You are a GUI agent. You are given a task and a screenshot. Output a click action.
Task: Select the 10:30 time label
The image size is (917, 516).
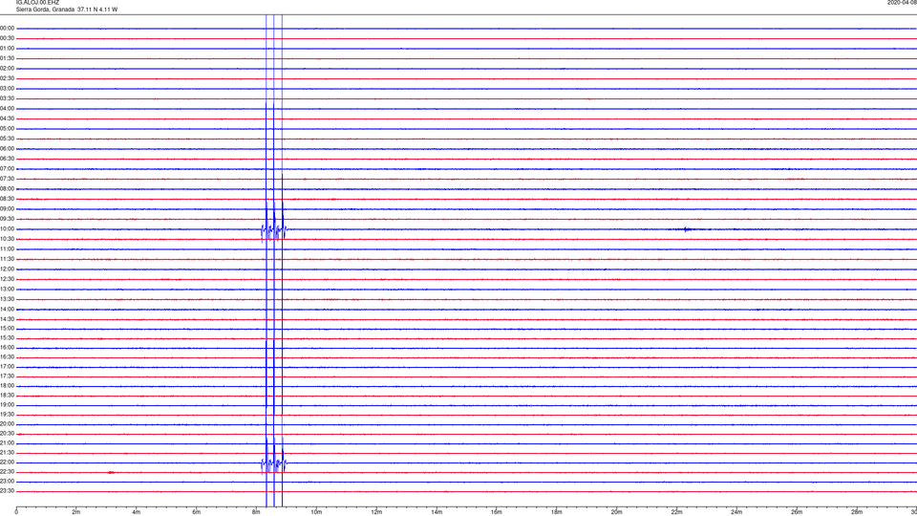pos(7,239)
